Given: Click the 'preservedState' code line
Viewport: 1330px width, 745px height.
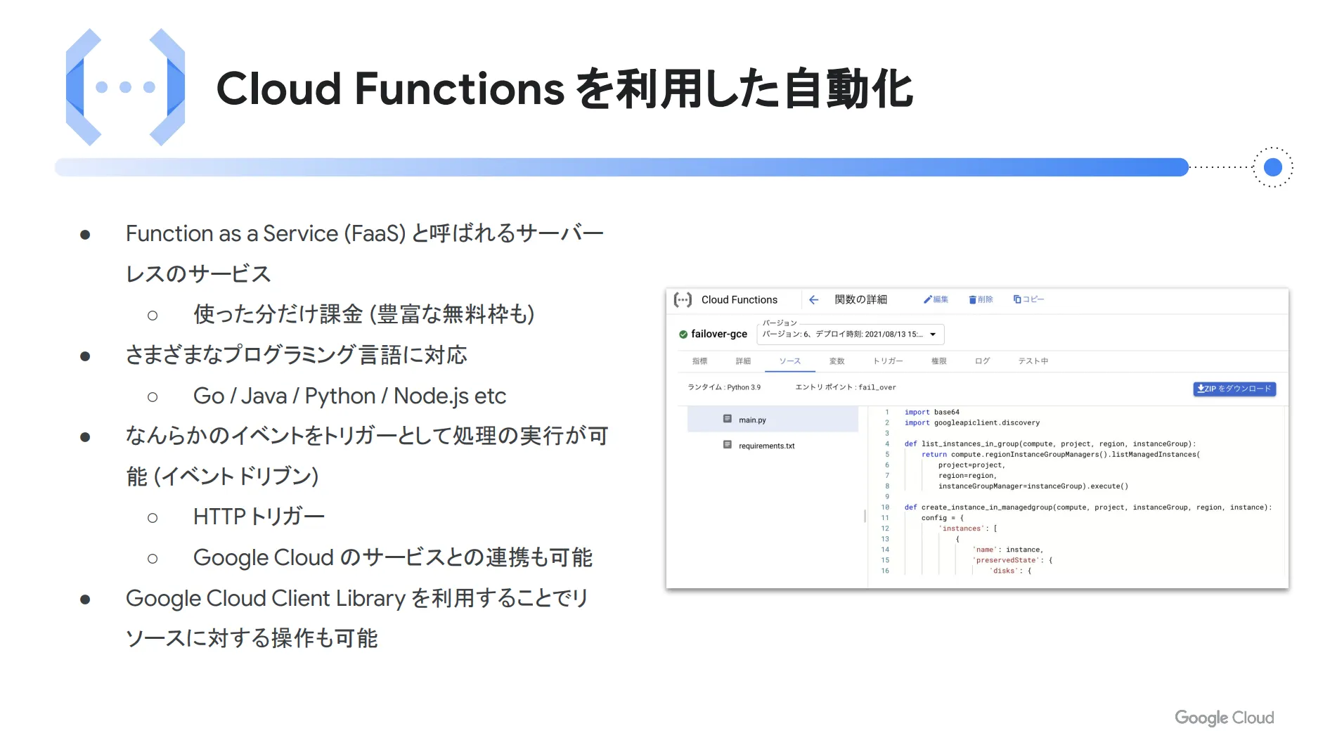Looking at the screenshot, I should pos(1012,560).
